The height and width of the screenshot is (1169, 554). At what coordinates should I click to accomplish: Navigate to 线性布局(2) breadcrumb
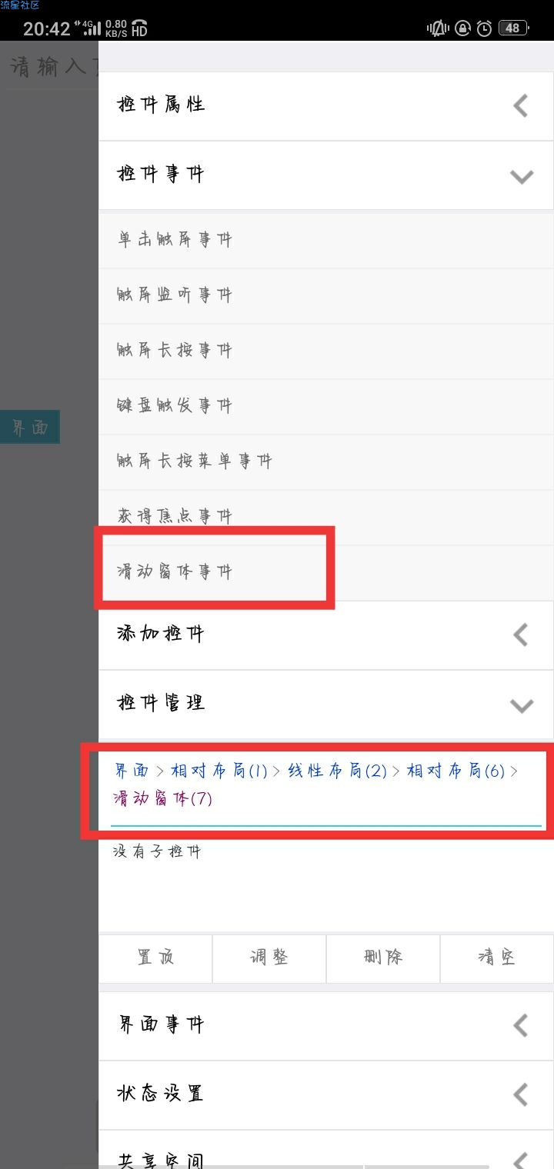coord(337,771)
